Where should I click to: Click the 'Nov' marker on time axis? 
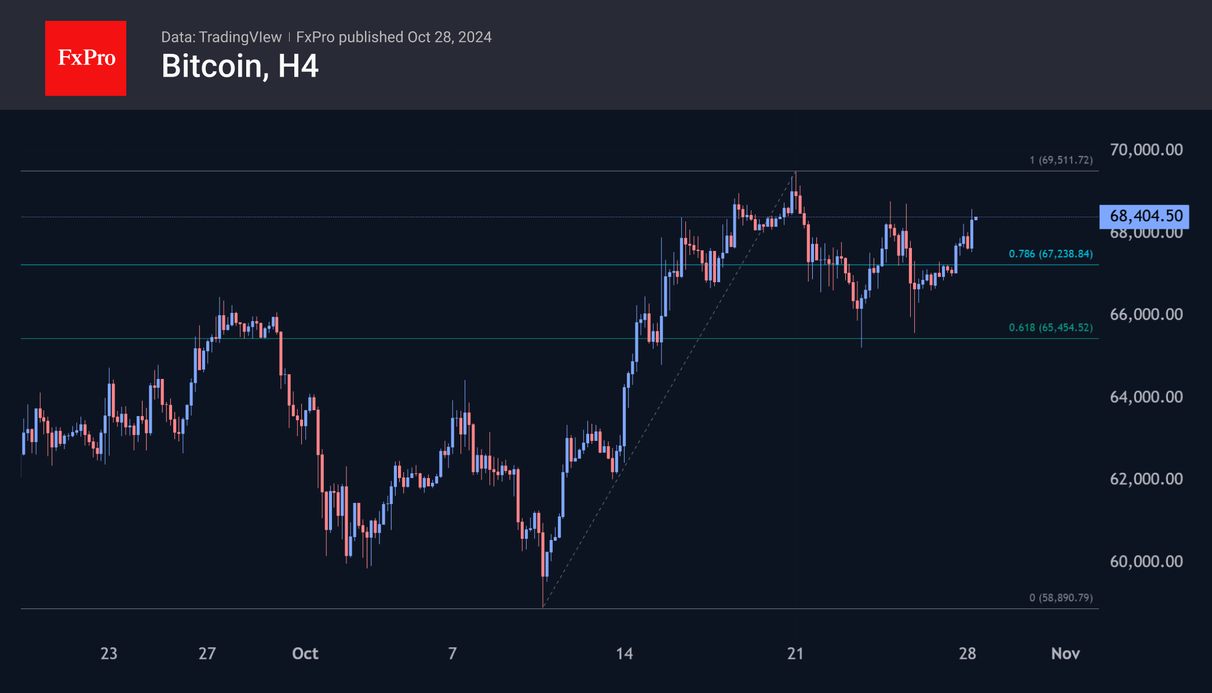click(x=1065, y=654)
